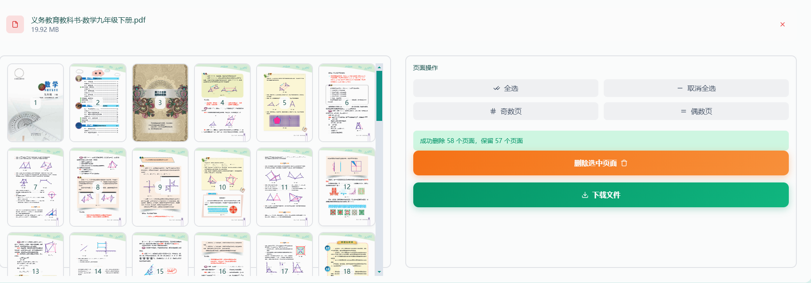The width and height of the screenshot is (811, 283).
Task: Select page 16 thumbnail
Action: (x=222, y=254)
